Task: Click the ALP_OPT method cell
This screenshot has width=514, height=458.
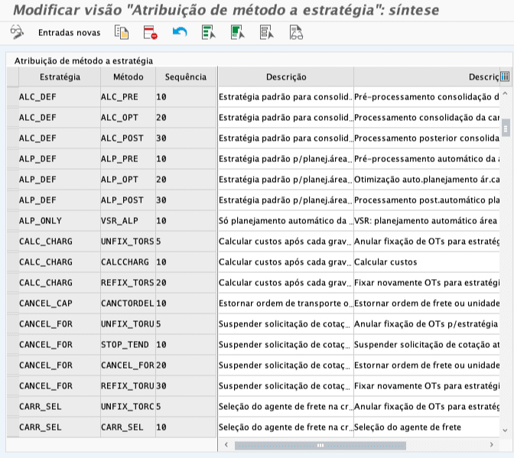Action: click(x=128, y=180)
